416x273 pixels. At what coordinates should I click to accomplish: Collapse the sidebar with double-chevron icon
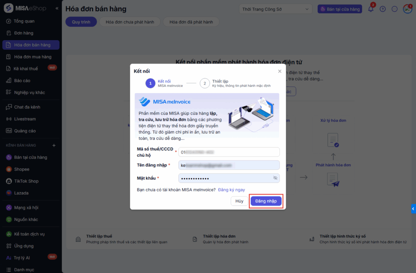pyautogui.click(x=57, y=9)
